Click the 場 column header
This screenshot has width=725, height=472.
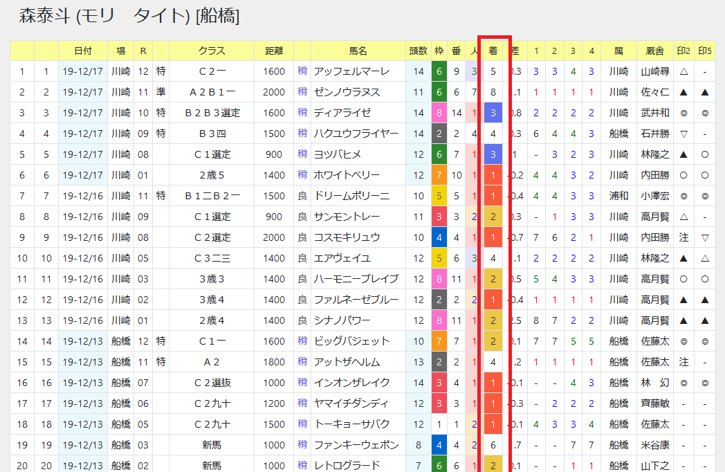coord(120,51)
